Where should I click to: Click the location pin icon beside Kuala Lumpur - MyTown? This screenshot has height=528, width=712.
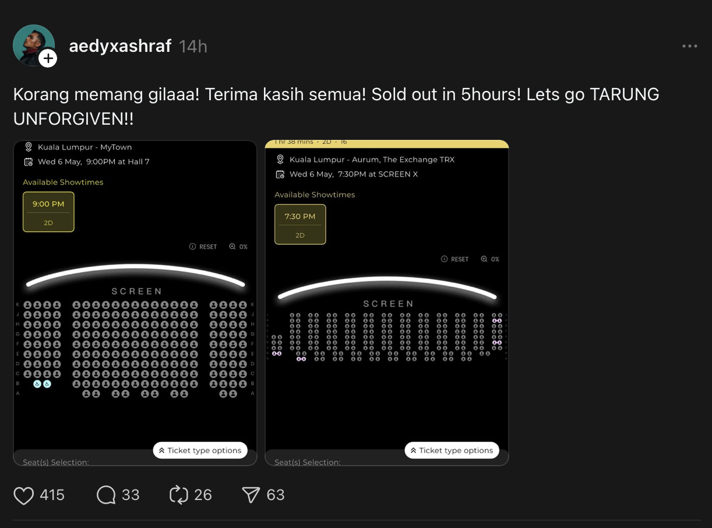click(x=29, y=147)
